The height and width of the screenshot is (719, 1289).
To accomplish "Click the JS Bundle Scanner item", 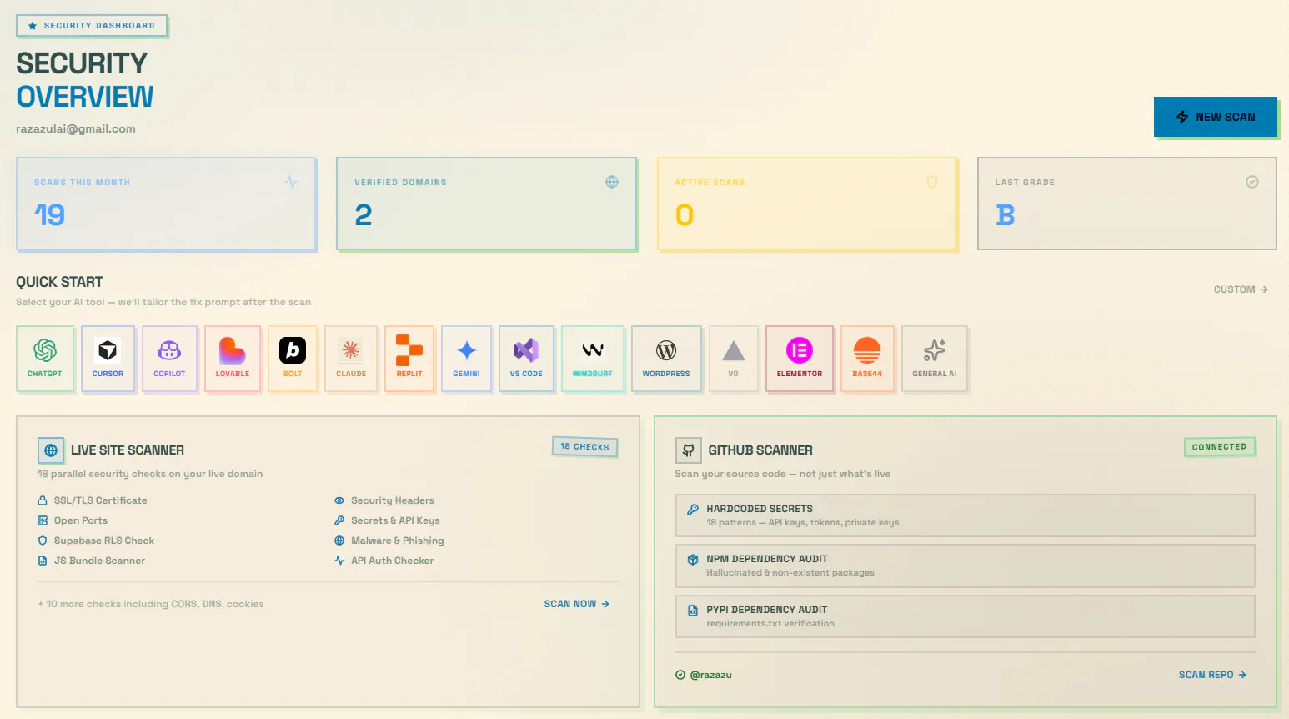I will [92, 561].
